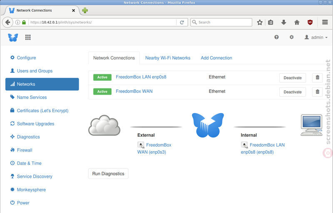Click Ethernet type text in FreedomBox LAN row
The width and height of the screenshot is (333, 213).
(x=217, y=77)
